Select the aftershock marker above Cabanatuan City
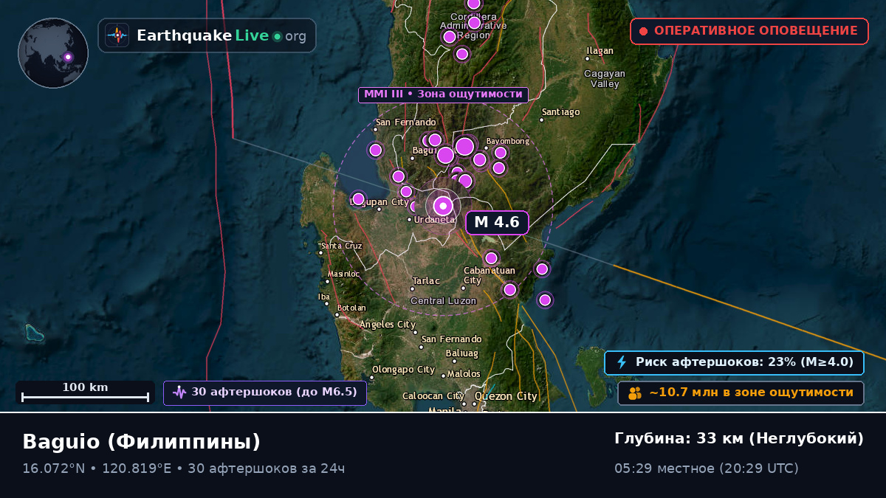886x498 pixels. (491, 258)
